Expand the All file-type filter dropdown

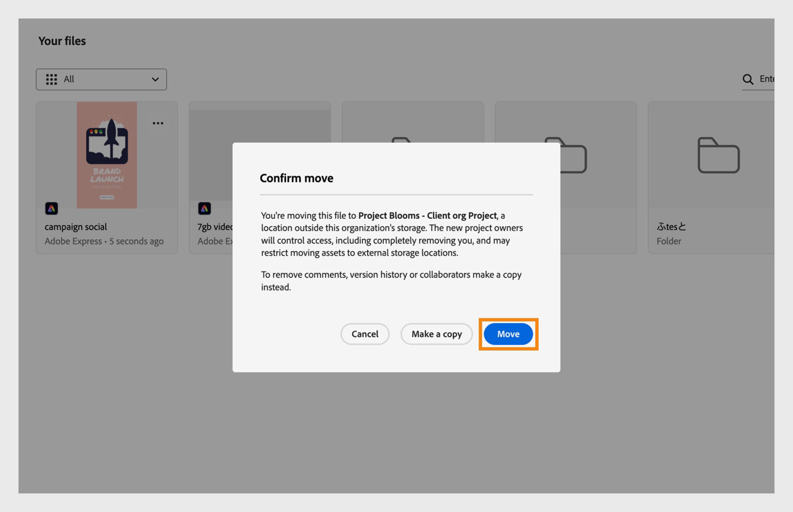pos(101,79)
